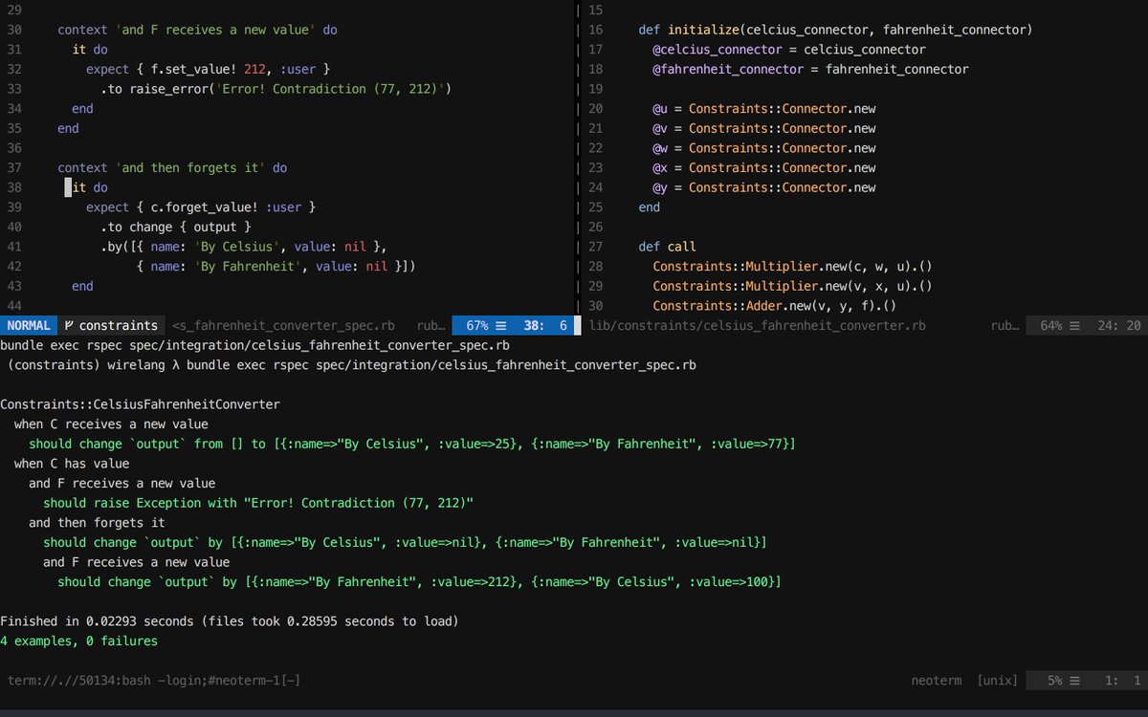Screen dimensions: 1148x717
Task: Click 'Finished in 0.02293 seconds' line
Action: [230, 621]
